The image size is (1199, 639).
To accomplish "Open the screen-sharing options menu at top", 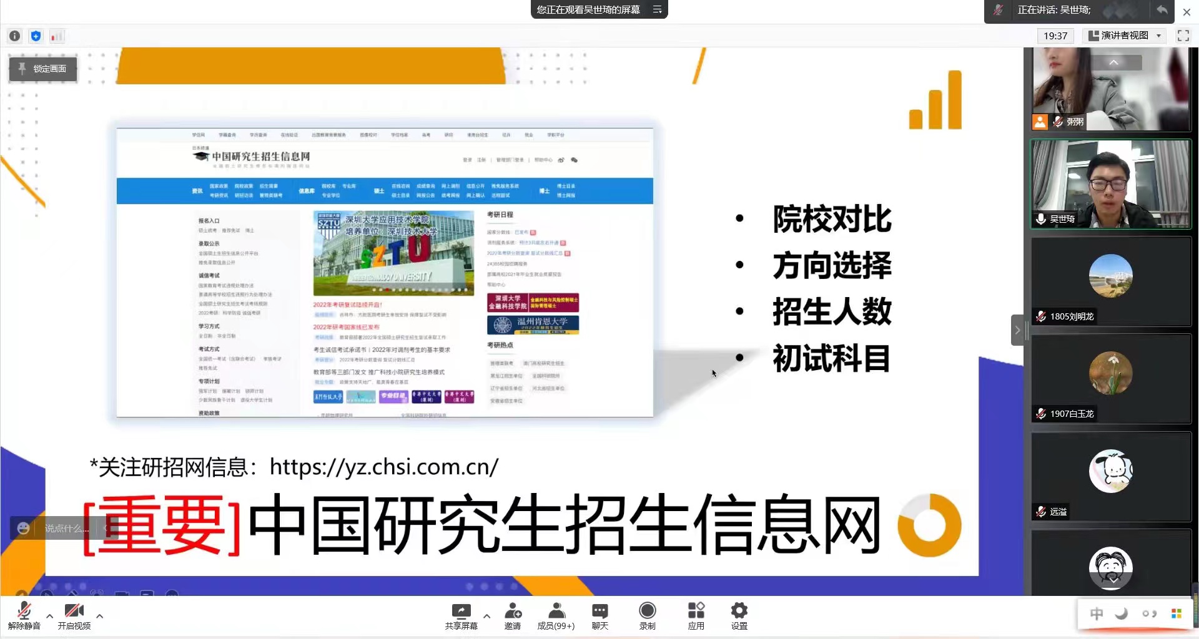I will click(x=657, y=9).
